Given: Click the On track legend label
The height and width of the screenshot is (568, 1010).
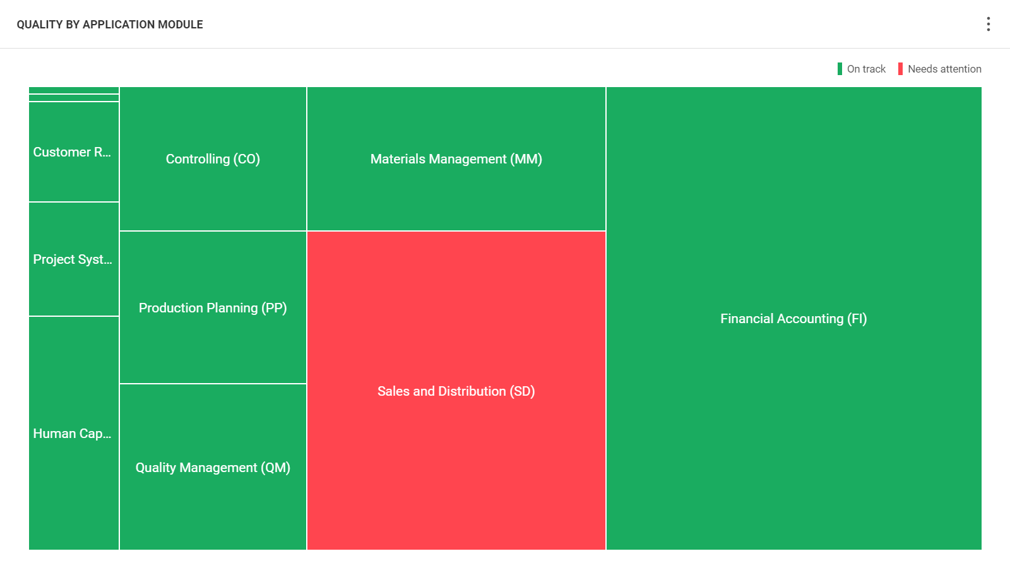Looking at the screenshot, I should [866, 69].
